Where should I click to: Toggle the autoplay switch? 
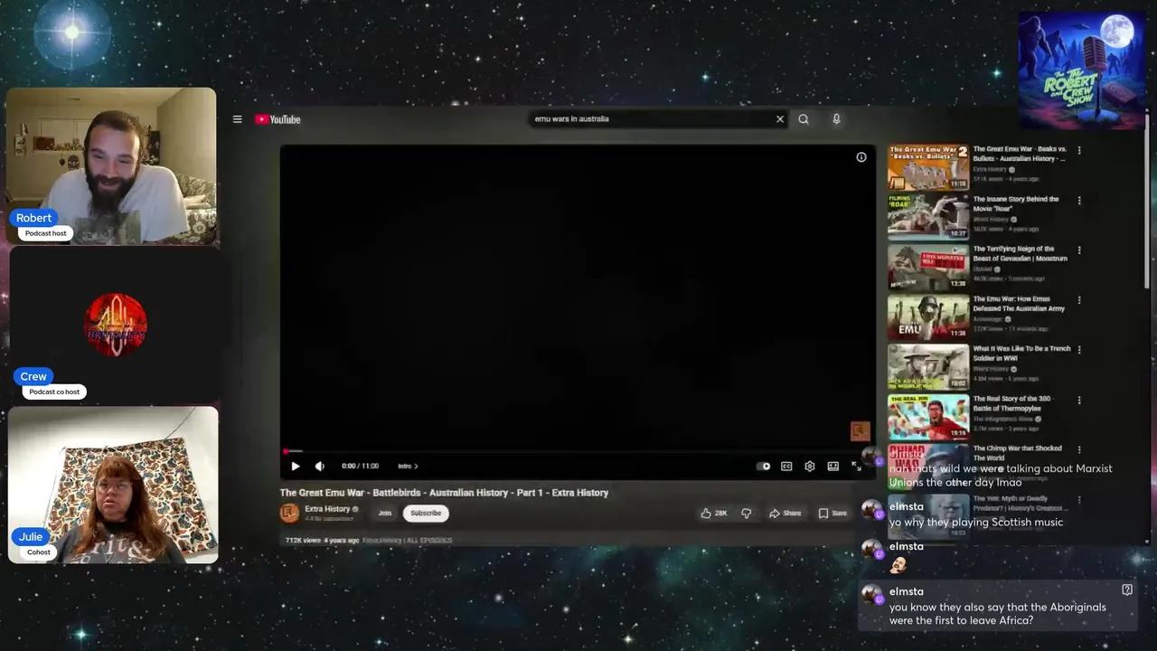point(764,467)
